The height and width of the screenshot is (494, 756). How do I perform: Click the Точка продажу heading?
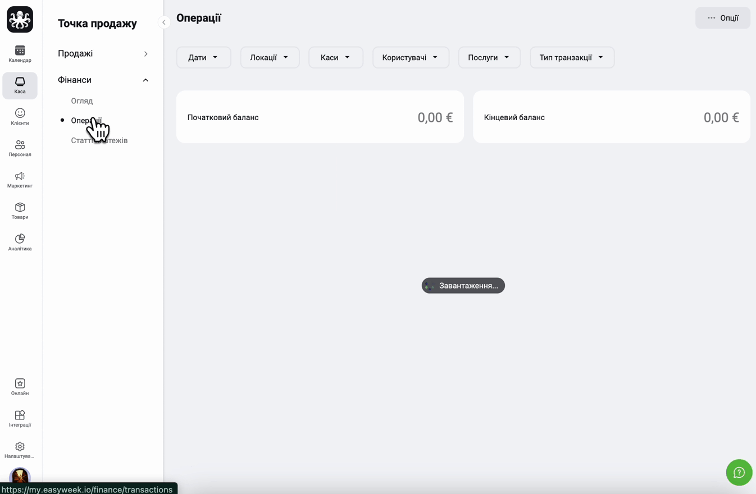point(97,24)
